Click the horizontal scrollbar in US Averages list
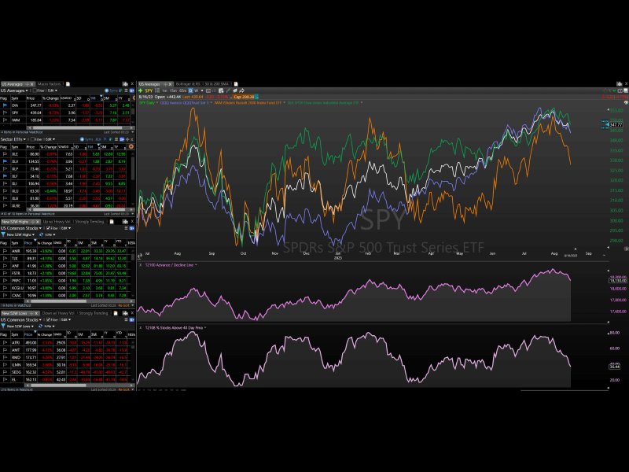 tap(77, 127)
